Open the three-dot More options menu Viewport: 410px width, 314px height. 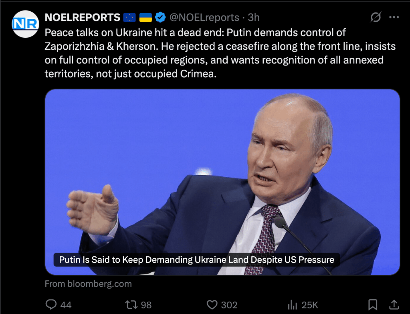coord(394,18)
